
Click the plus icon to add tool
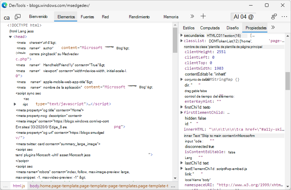coord(203,16)
